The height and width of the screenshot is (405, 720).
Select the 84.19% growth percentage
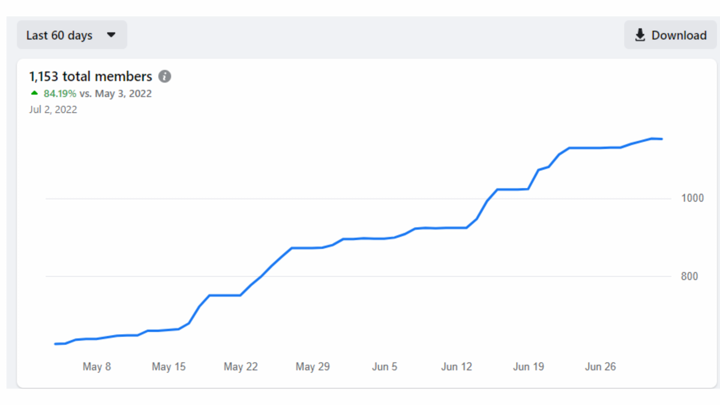[x=60, y=93]
